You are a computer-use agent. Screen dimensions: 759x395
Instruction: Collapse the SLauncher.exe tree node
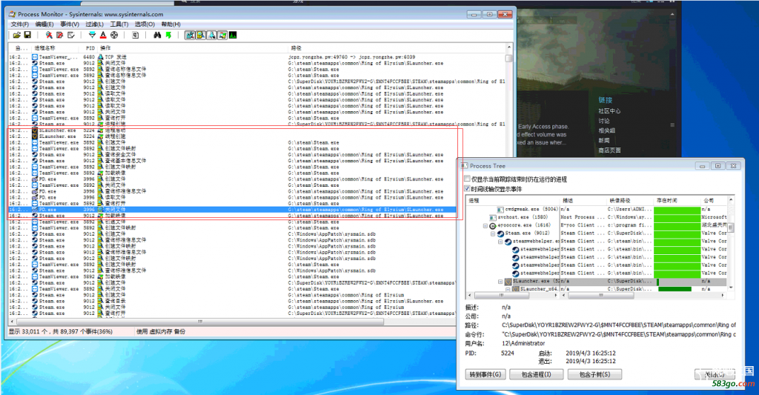click(x=500, y=282)
